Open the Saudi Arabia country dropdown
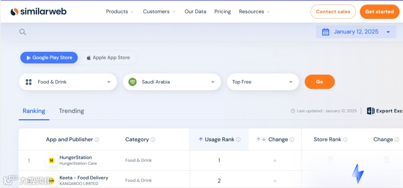Viewport: 403px width, 188px height. pos(172,82)
